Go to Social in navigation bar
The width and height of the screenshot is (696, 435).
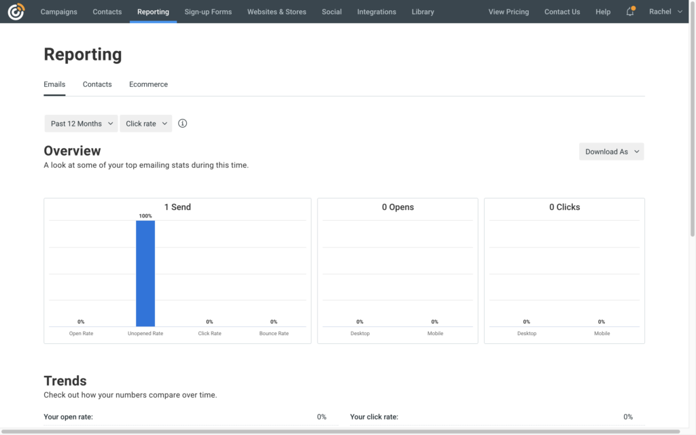pos(332,12)
